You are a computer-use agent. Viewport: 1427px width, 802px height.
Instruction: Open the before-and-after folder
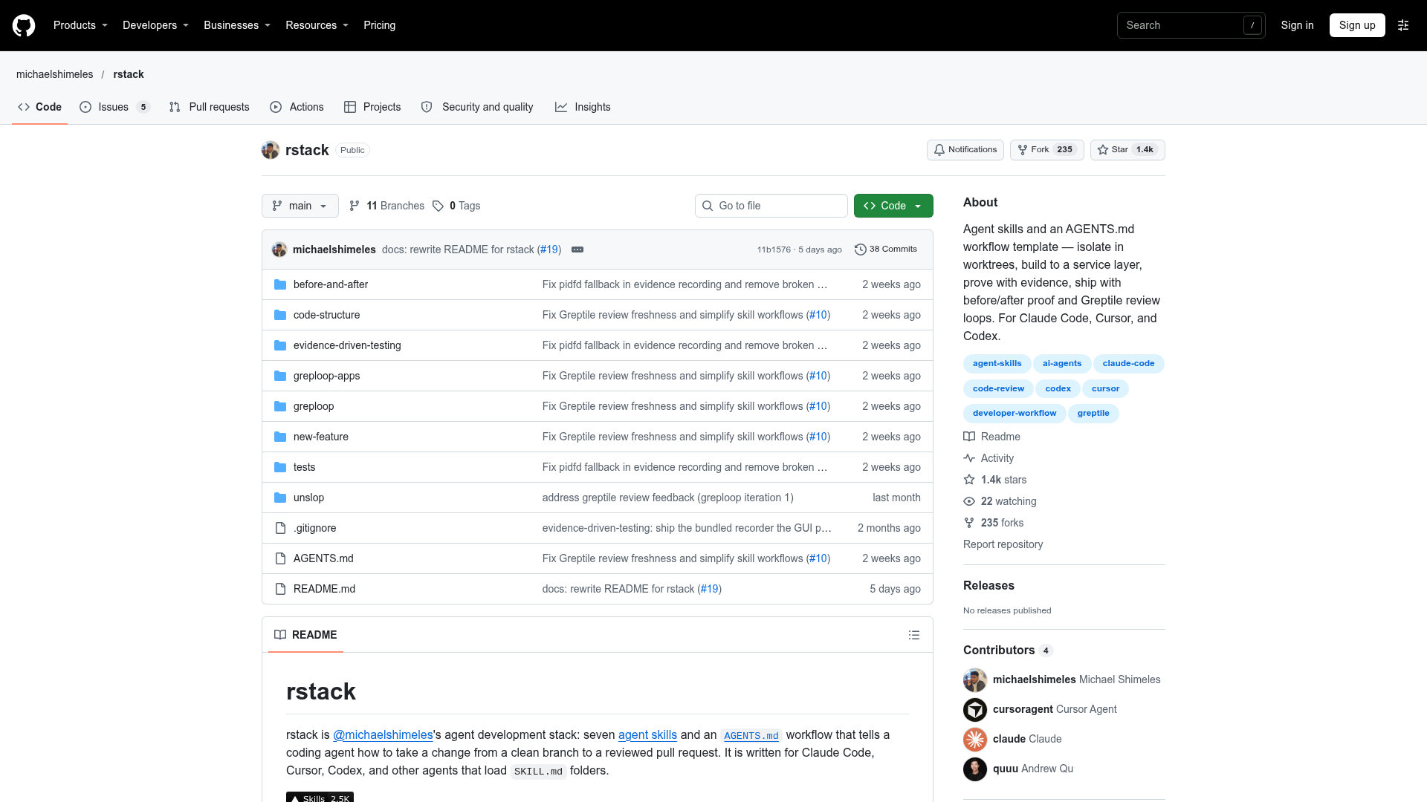click(x=331, y=284)
